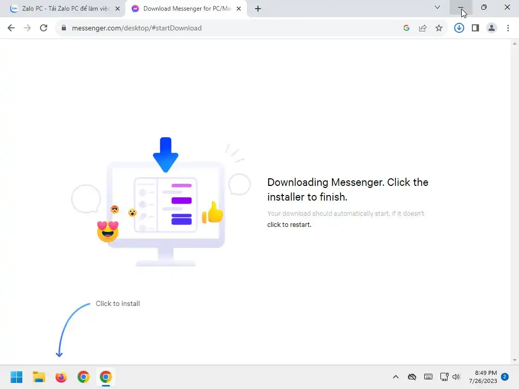Launch Firefox from the taskbar

tap(61, 377)
